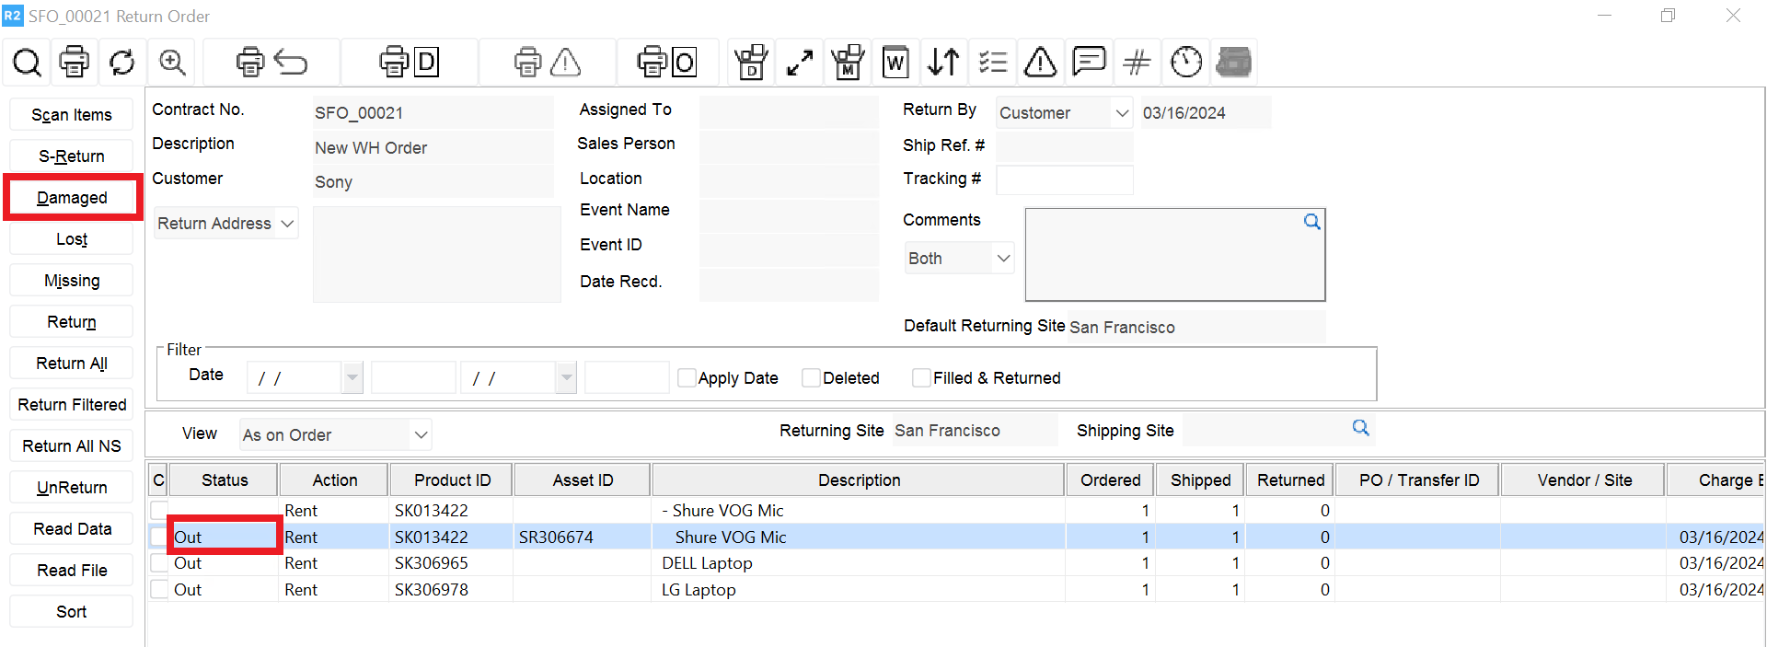Click the hash symbol toolbar icon
Viewport: 1767px width, 647px height.
pos(1137,63)
